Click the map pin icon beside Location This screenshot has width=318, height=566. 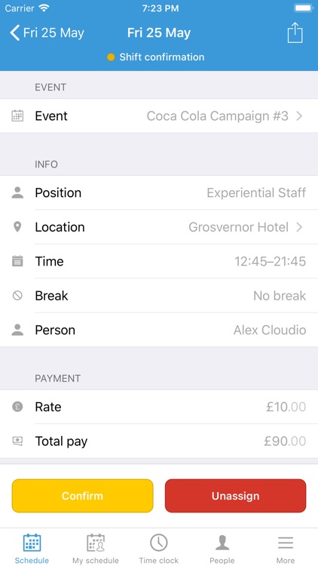tap(17, 227)
